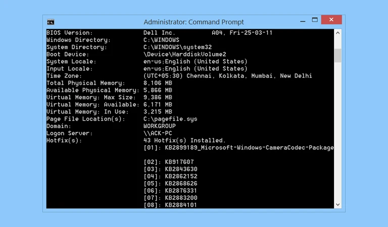Screen dimensions: 388x227
Task: Click the '8,106 MB' value
Action: [158, 83]
